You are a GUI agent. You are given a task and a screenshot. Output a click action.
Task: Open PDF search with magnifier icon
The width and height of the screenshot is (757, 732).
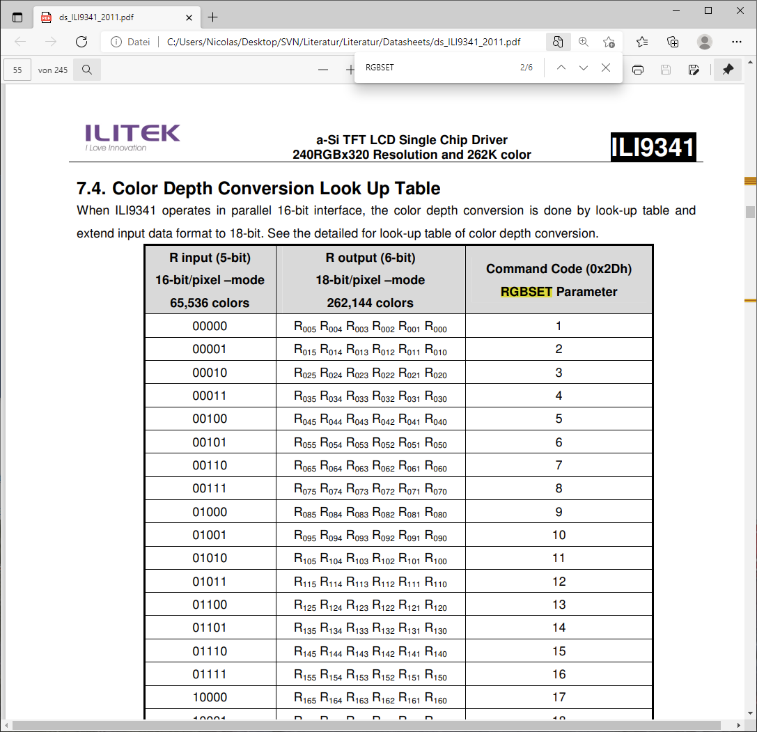tap(87, 70)
